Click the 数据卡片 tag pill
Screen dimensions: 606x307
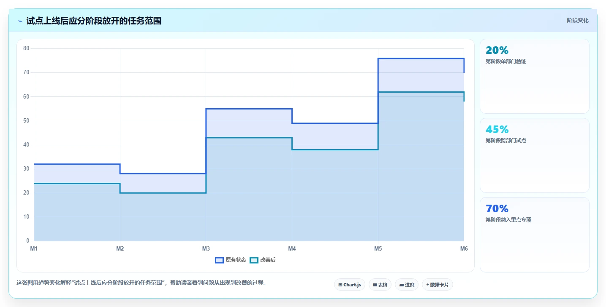click(438, 285)
